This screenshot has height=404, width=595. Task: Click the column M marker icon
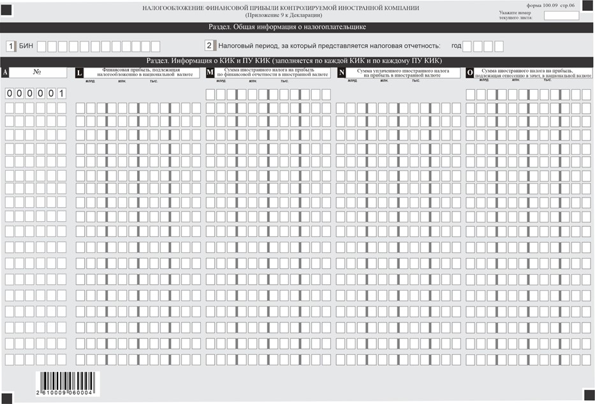210,73
